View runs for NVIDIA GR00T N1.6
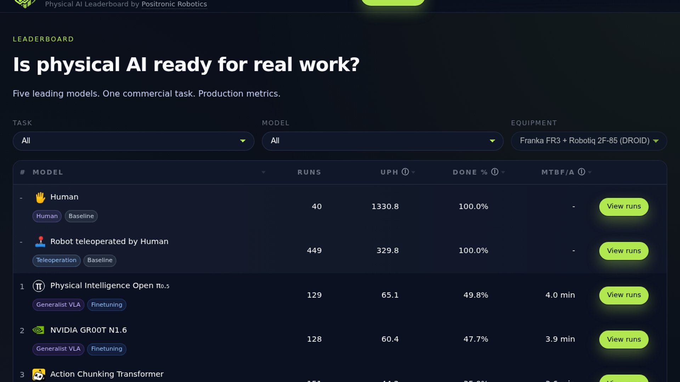 [x=623, y=339]
